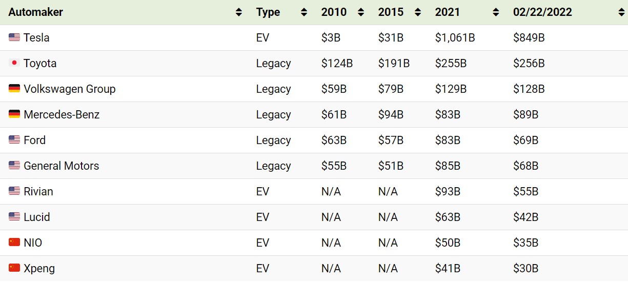Viewport: 628px width, 282px height.
Task: Click the US flag icon beside Tesla
Action: 14,37
